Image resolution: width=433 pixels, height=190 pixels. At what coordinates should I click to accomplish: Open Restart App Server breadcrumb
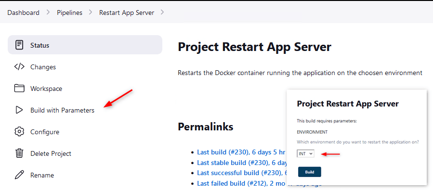tap(127, 13)
